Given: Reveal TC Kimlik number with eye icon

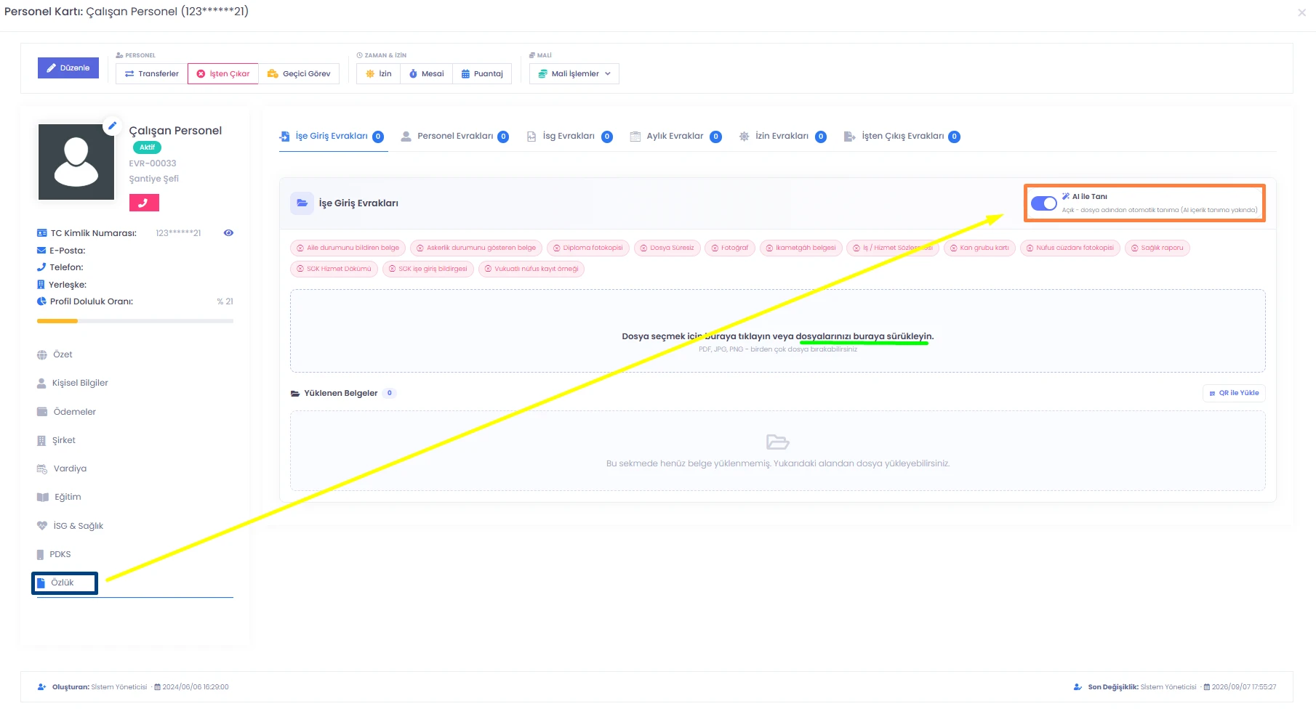Looking at the screenshot, I should coord(228,233).
